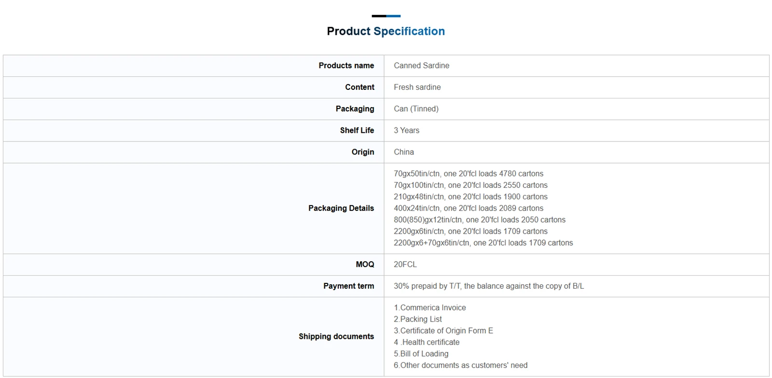The image size is (772, 378).
Task: Click the '70gx100tin/ctn' 2550 cartons line
Action: pyautogui.click(x=470, y=185)
